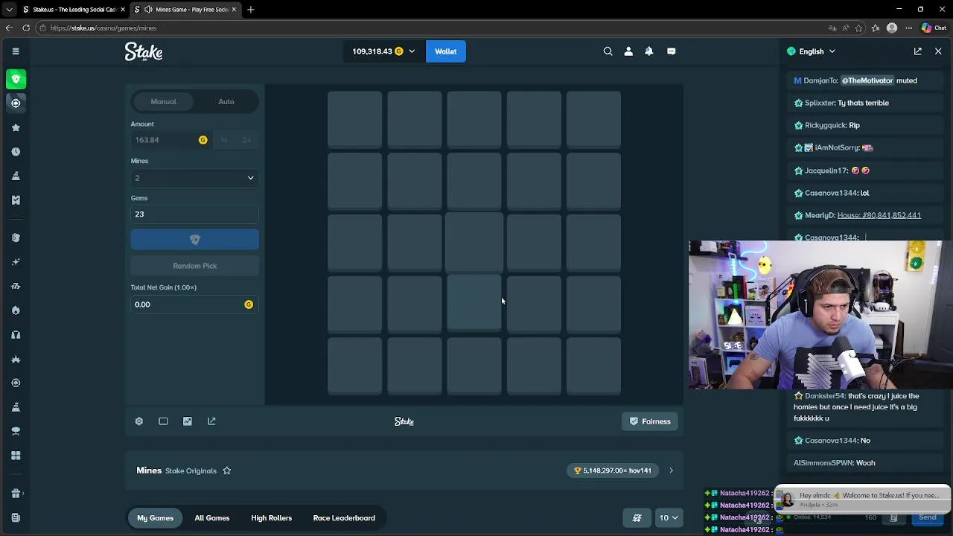
Task: Pop out the Mines game window
Action: point(211,421)
